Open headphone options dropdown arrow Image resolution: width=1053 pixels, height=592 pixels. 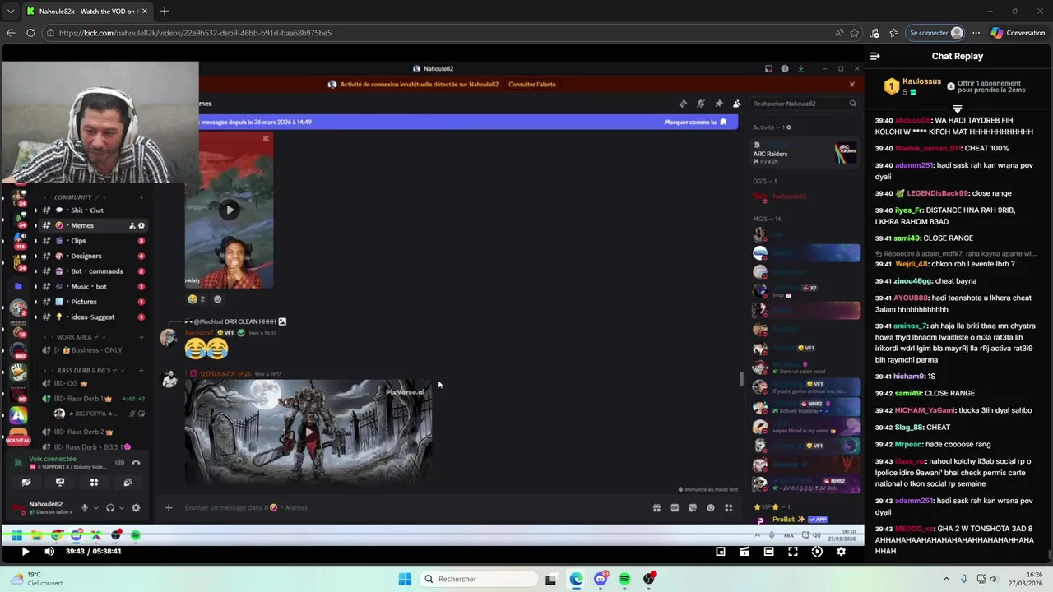[122, 508]
